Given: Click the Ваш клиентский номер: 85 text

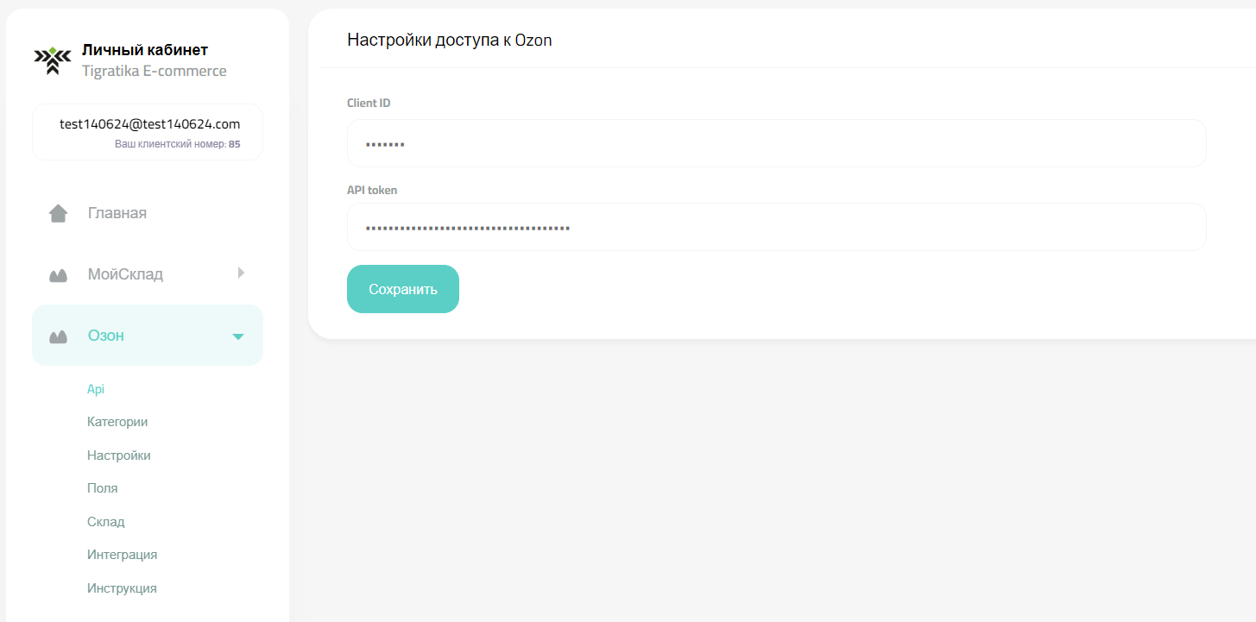Looking at the screenshot, I should pyautogui.click(x=178, y=144).
